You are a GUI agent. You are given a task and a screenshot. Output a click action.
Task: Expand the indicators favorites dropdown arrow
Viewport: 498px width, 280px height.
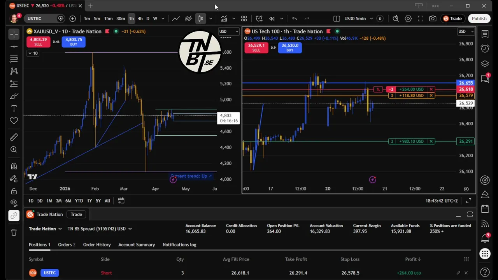click(x=234, y=19)
